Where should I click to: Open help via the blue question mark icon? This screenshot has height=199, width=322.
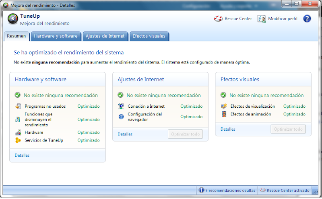(x=307, y=18)
